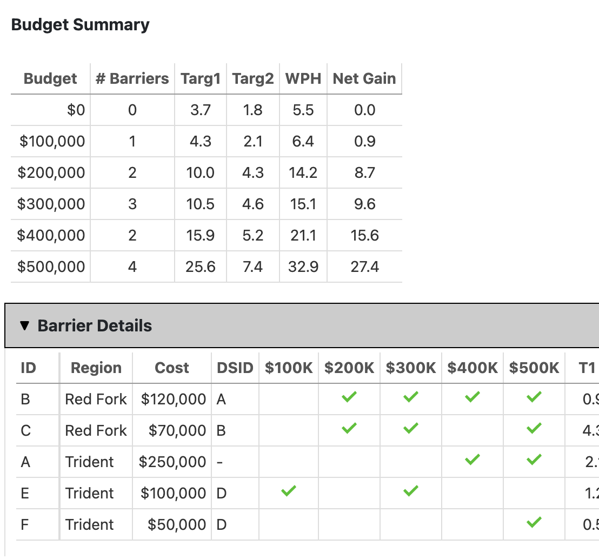Click the DSID column header
Viewport: 599px width, 559px height.
[235, 368]
